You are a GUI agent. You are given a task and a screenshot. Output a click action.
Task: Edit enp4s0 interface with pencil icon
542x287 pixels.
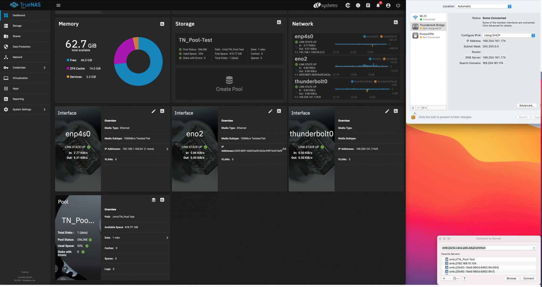[x=154, y=111]
